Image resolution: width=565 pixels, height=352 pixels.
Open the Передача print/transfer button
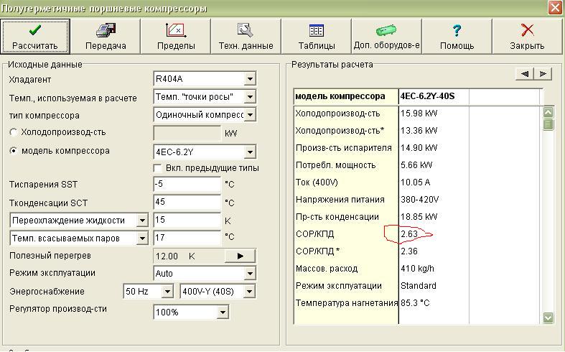point(106,37)
